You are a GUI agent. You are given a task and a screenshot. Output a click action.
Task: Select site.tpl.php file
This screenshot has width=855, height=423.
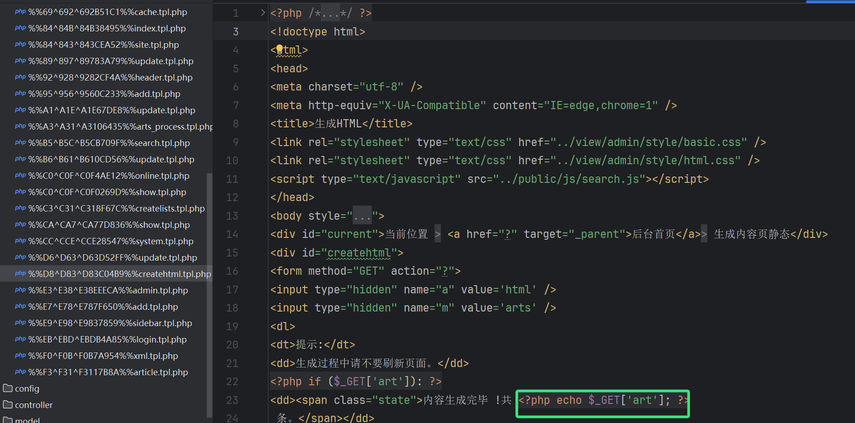click(x=103, y=45)
